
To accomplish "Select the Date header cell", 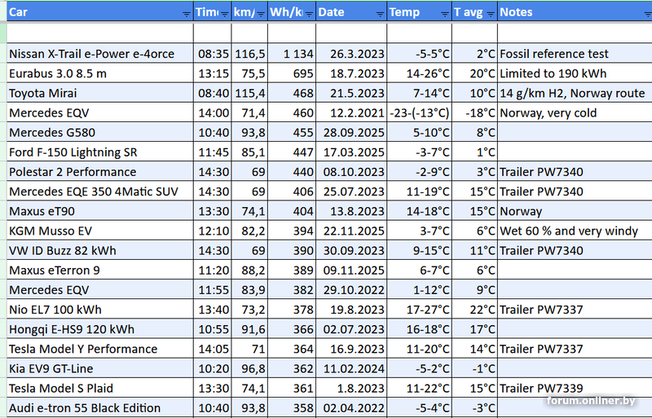I will [351, 11].
